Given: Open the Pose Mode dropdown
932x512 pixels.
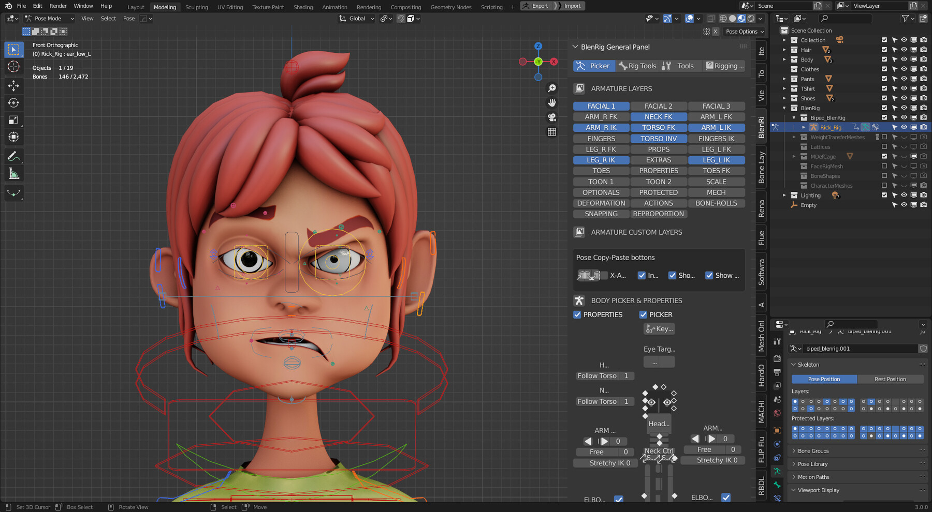Looking at the screenshot, I should 50,18.
